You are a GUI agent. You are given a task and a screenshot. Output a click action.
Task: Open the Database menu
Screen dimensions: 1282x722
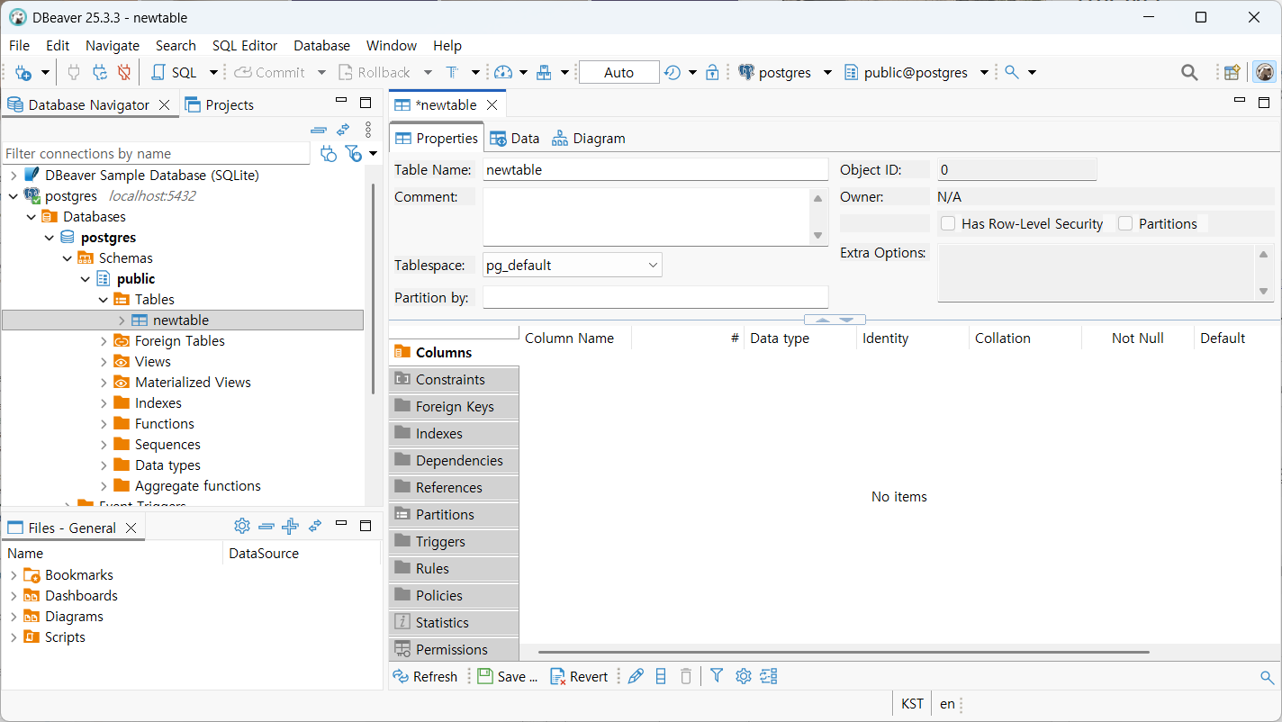[x=321, y=45]
